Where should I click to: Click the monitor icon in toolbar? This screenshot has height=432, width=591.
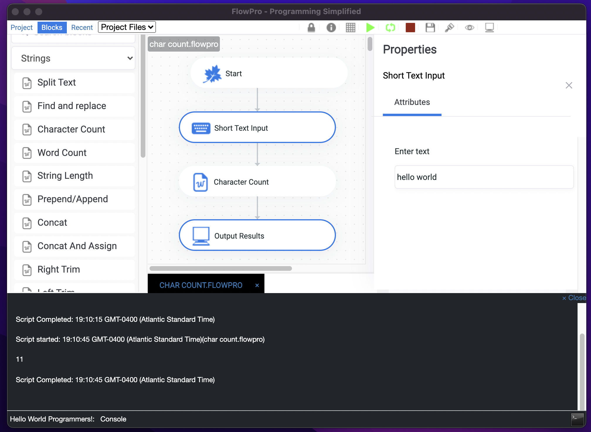click(x=489, y=28)
